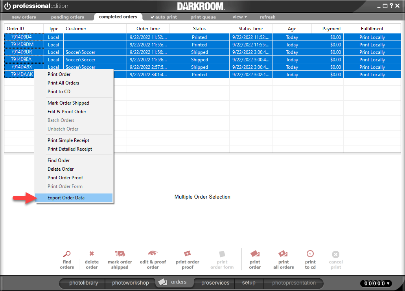Select Mark Order Shipped menu entry
This screenshot has width=405, height=291.
(x=74, y=103)
